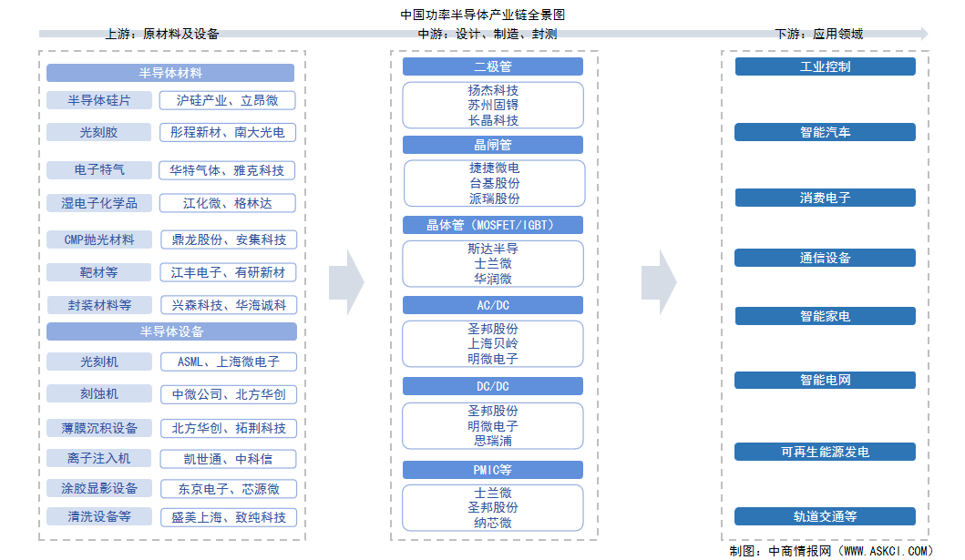Select the 薄膜沉积设备 label
The height and width of the screenshot is (560, 965).
99,428
